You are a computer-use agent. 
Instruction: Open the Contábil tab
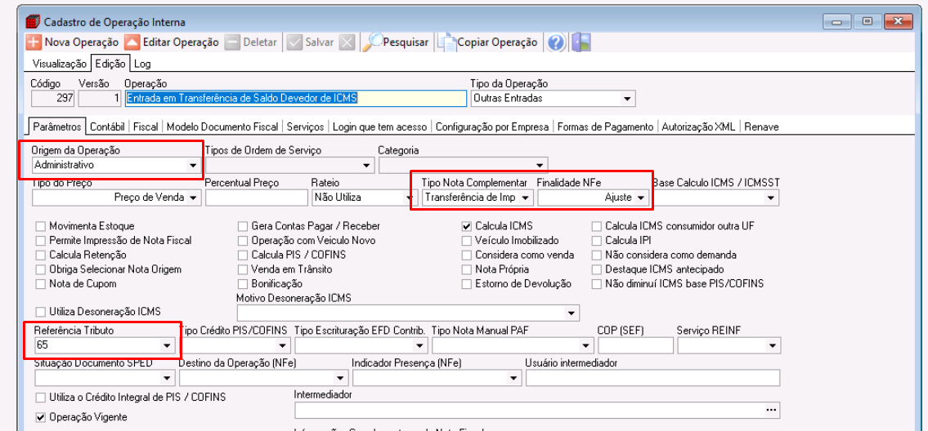tap(108, 127)
